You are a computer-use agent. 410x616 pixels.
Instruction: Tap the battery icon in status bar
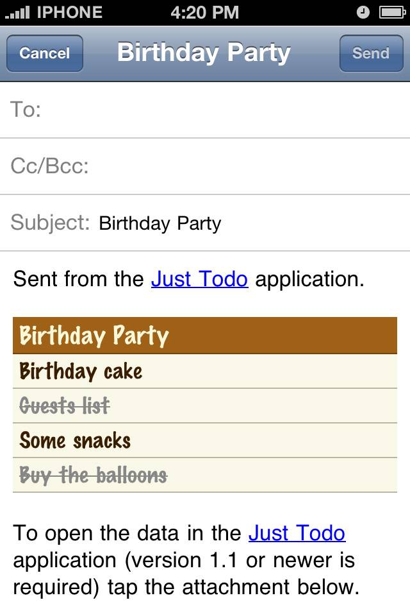392,13
